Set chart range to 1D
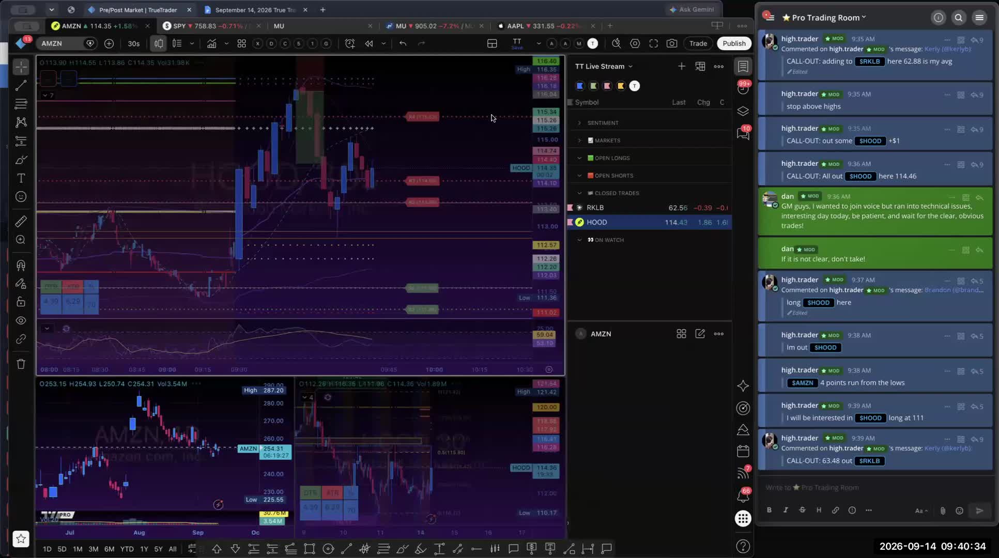 tap(47, 549)
